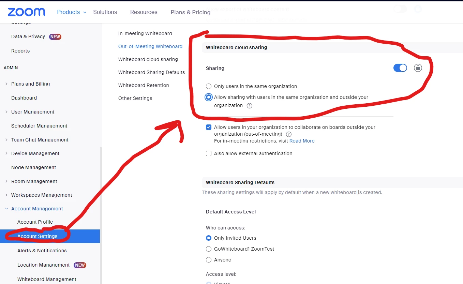Jump to Whiteboard cloud sharing anchor

click(x=148, y=59)
